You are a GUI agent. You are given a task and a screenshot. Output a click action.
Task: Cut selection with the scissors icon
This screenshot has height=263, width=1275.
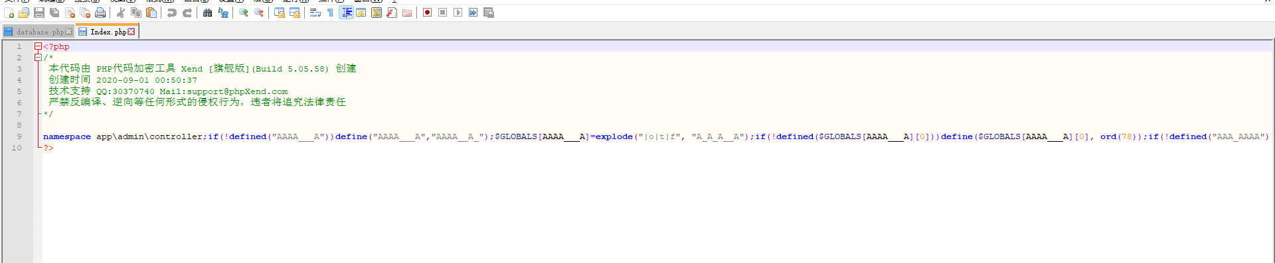(x=121, y=13)
